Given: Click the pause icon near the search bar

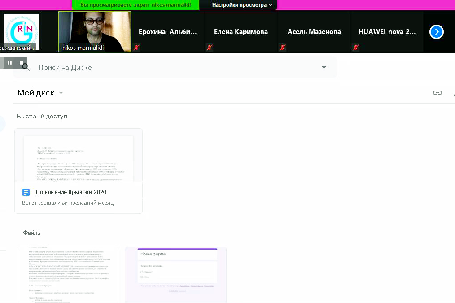Looking at the screenshot, I should click(9, 63).
